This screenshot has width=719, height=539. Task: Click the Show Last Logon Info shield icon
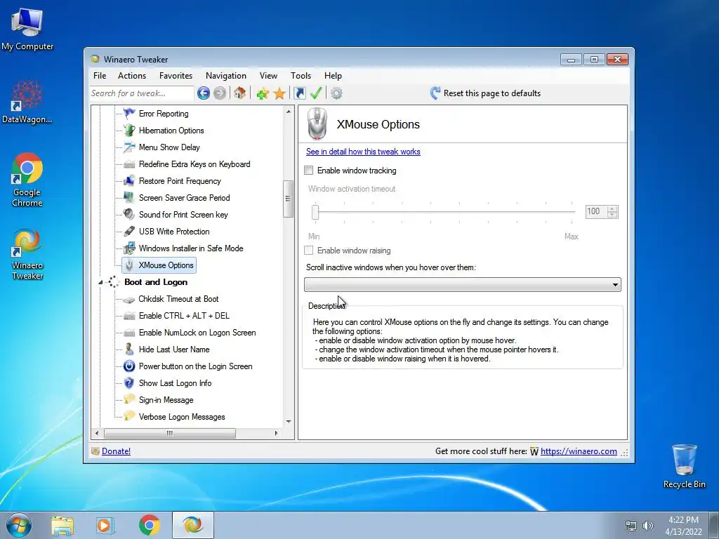coord(129,382)
